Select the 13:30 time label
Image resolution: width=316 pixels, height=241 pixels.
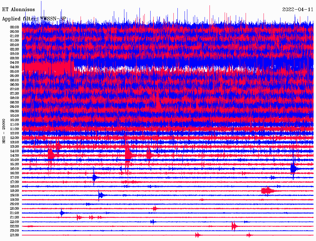point(15,147)
